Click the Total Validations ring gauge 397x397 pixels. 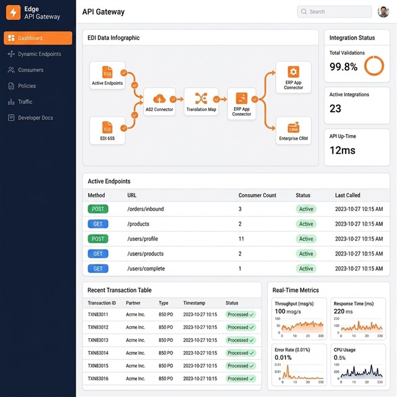point(374,66)
